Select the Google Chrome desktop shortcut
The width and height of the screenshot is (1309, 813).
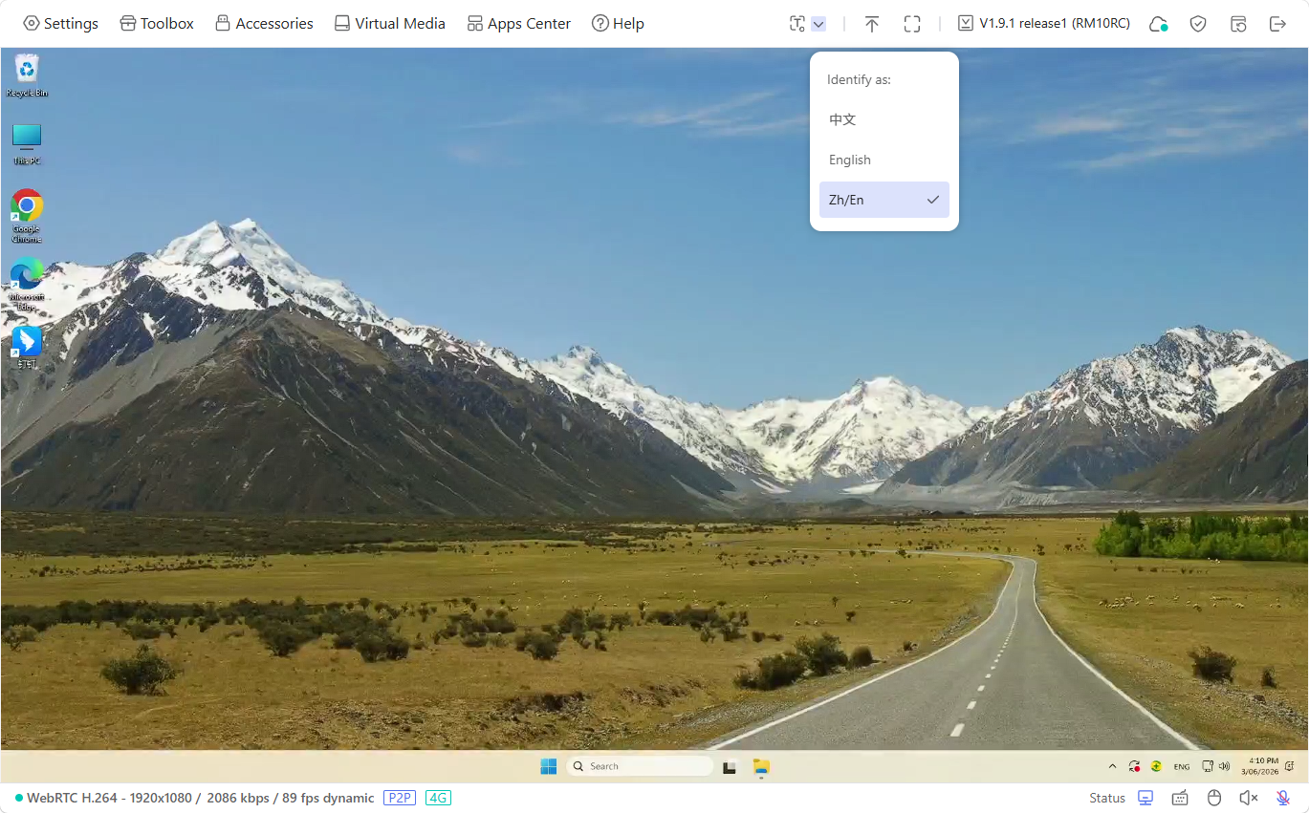coord(27,216)
